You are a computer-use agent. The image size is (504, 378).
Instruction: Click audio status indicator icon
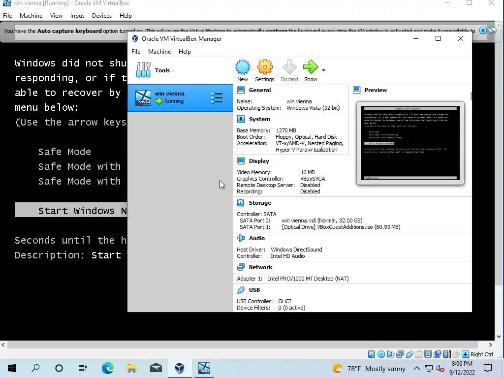[390, 354]
